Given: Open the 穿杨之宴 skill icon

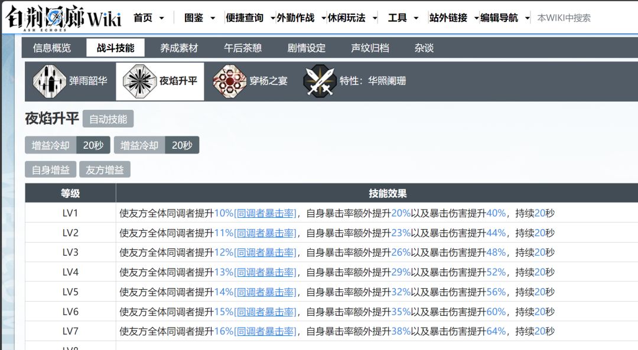Looking at the screenshot, I should pyautogui.click(x=230, y=81).
